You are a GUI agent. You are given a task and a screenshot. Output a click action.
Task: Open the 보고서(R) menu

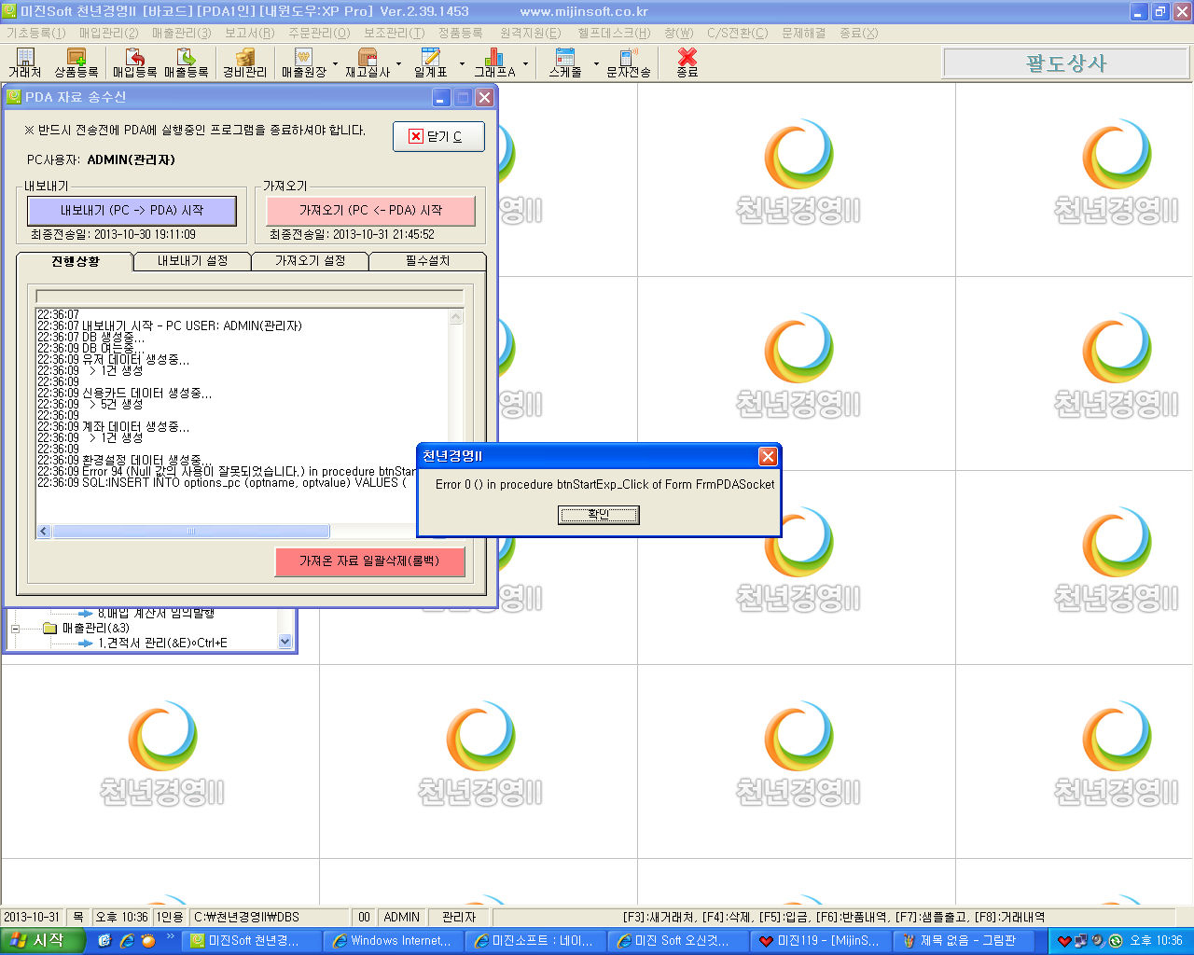(x=249, y=33)
